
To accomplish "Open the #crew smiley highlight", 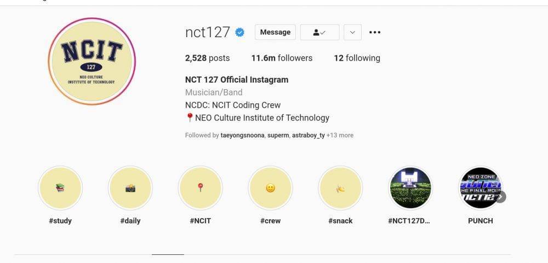I will click(x=270, y=188).
